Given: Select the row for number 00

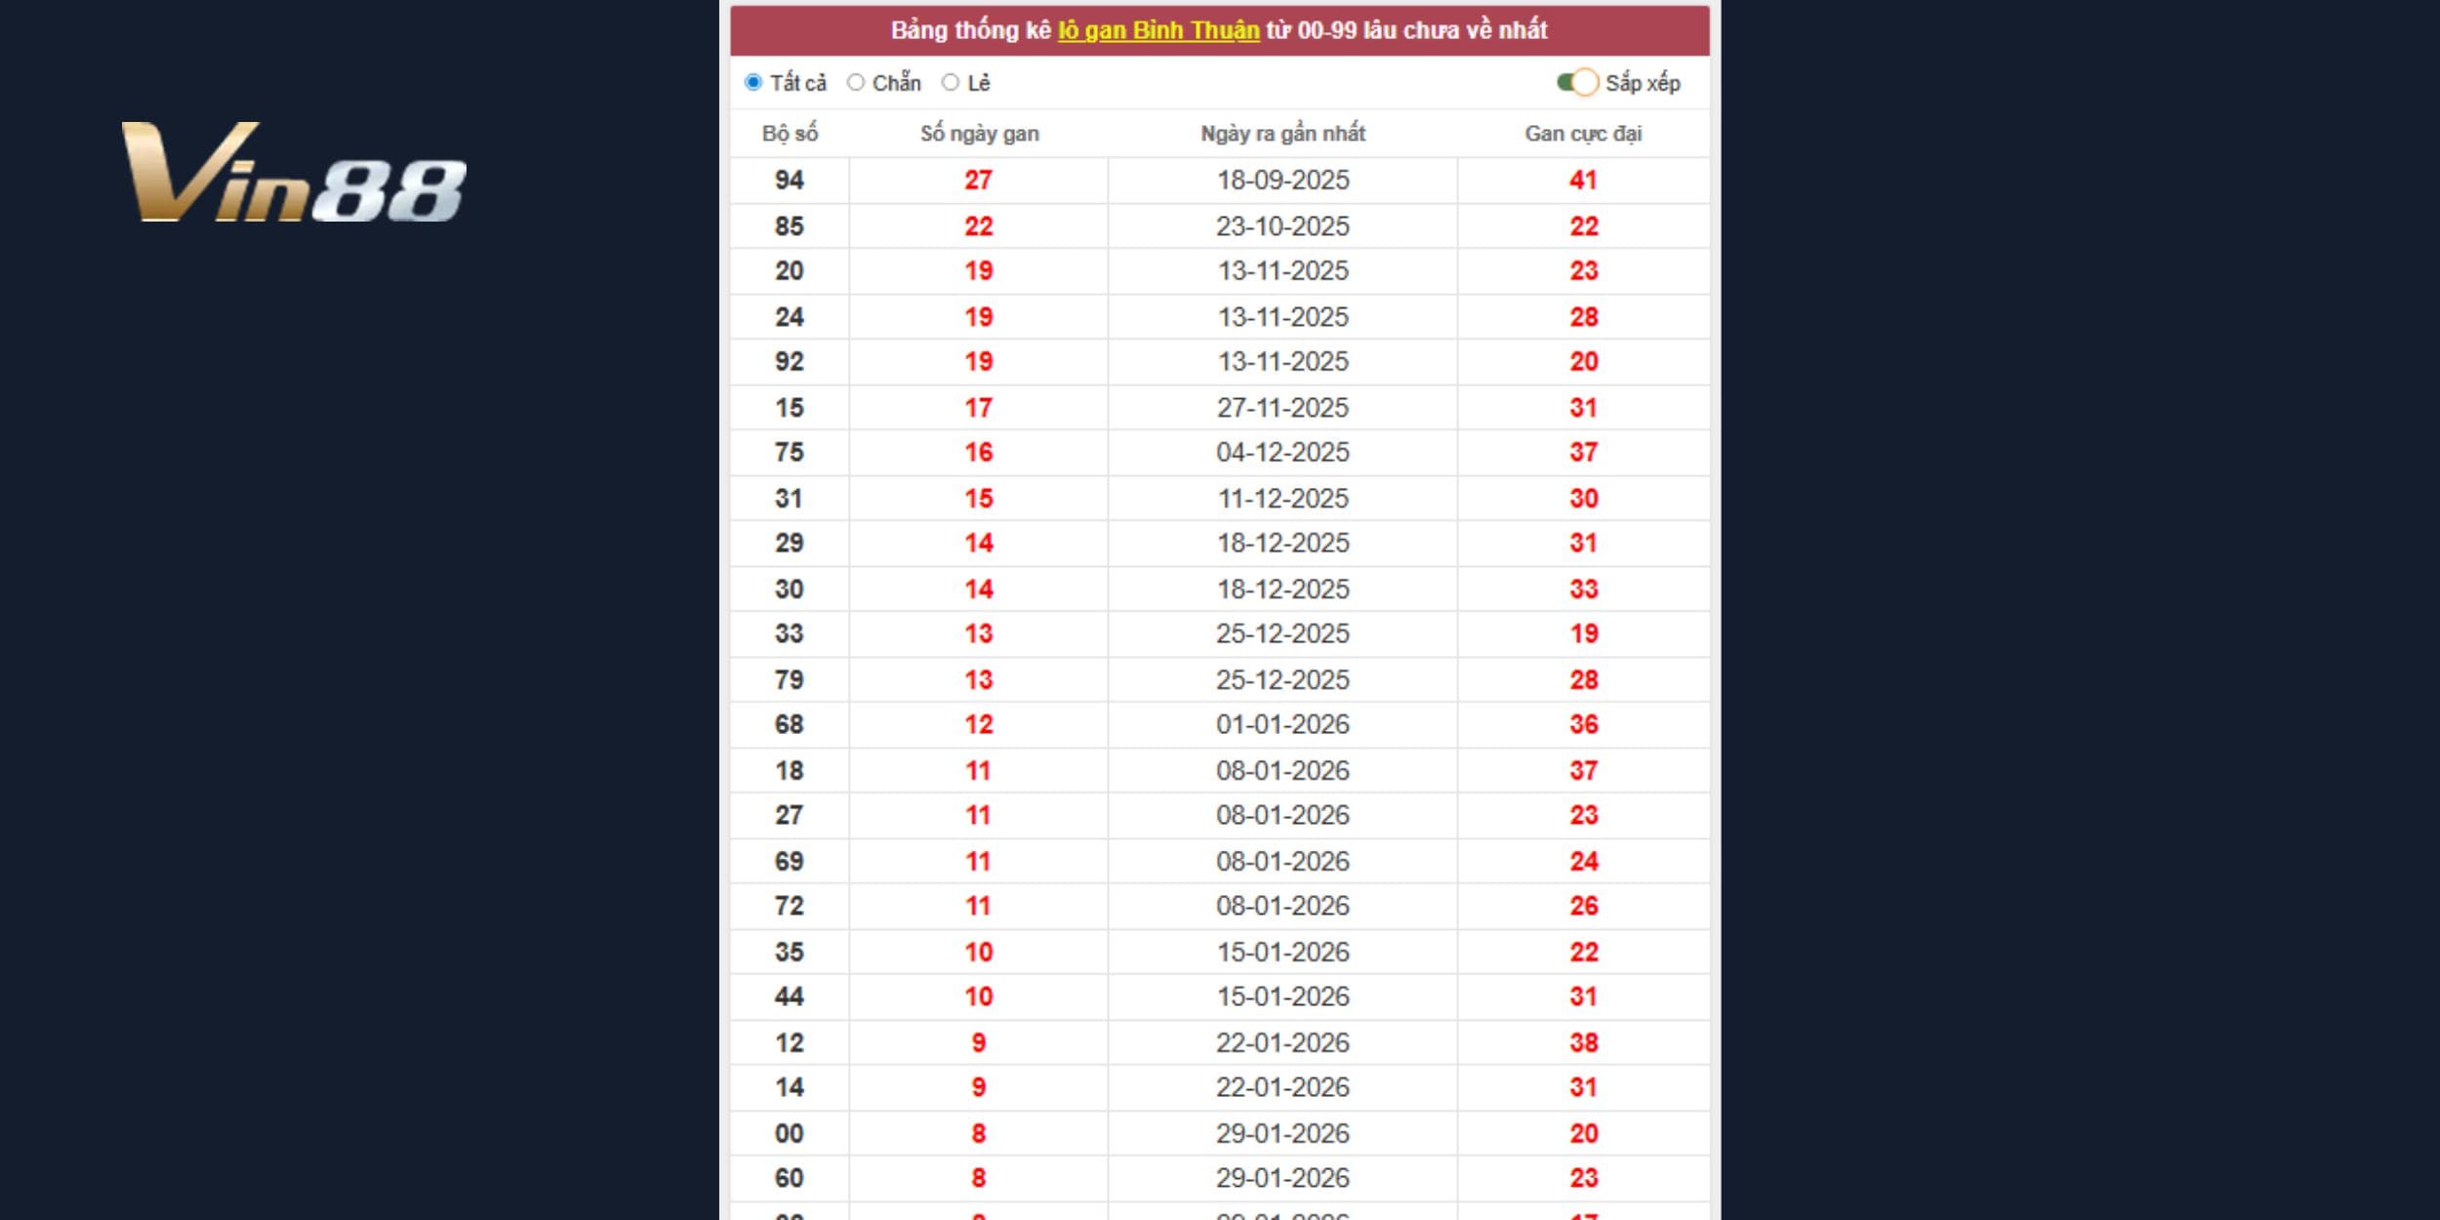Looking at the screenshot, I should coord(790,1134).
